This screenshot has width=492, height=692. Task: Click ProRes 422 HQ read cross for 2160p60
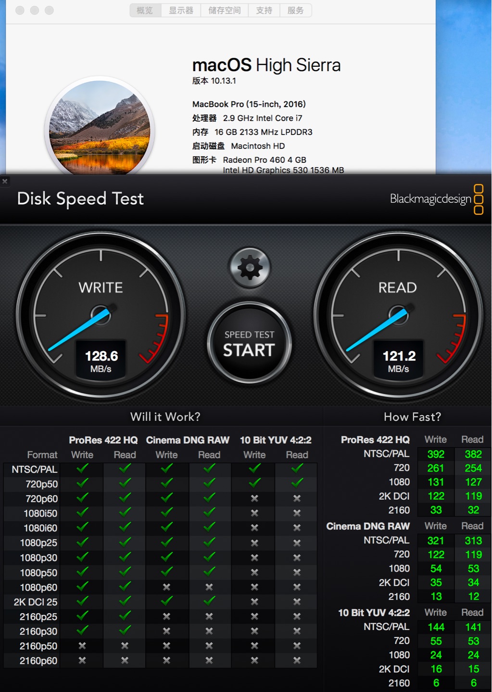[125, 661]
